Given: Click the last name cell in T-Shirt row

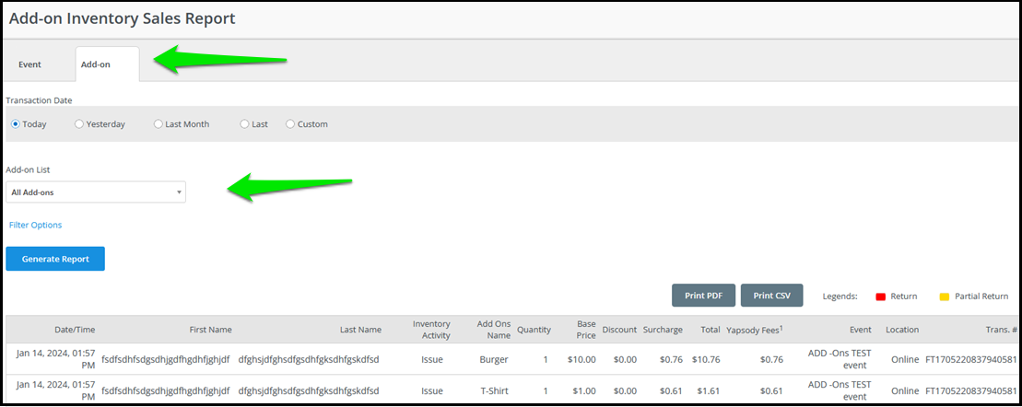Looking at the screenshot, I should 309,390.
